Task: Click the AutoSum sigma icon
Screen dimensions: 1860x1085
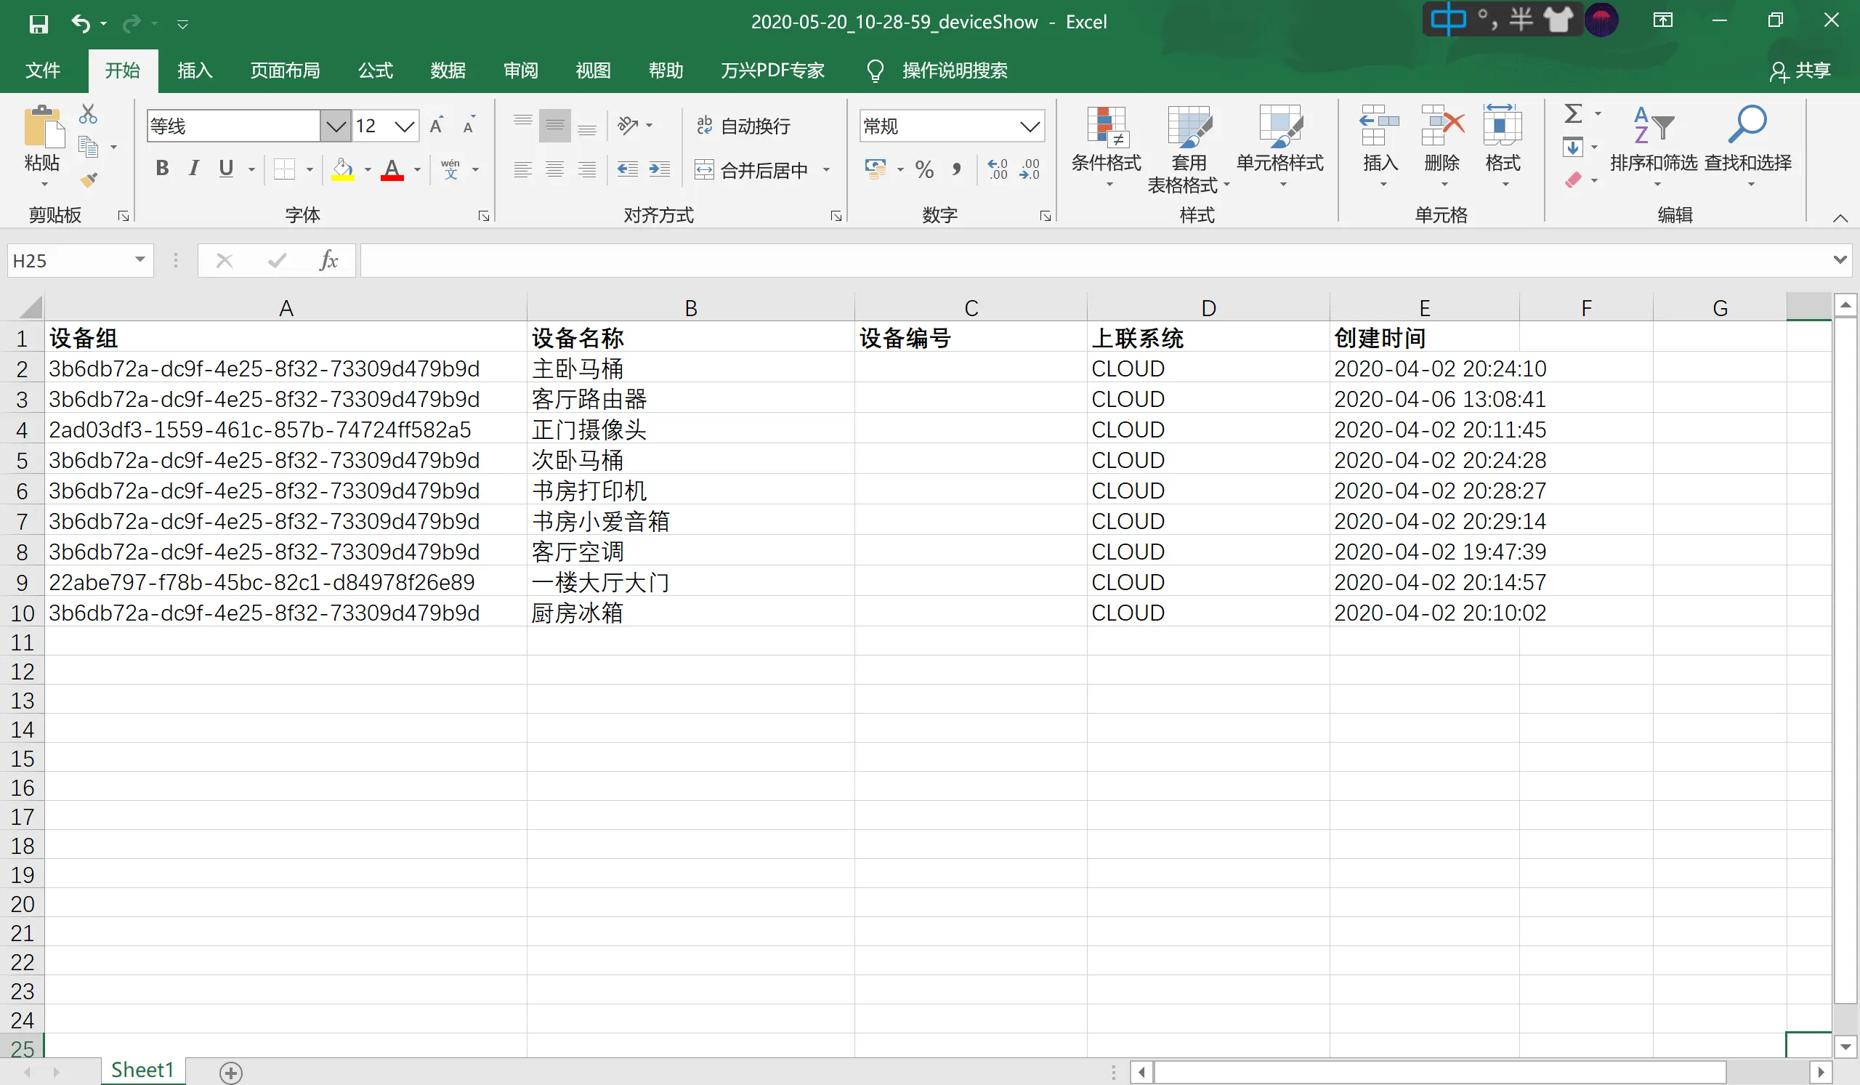Action: [1573, 114]
